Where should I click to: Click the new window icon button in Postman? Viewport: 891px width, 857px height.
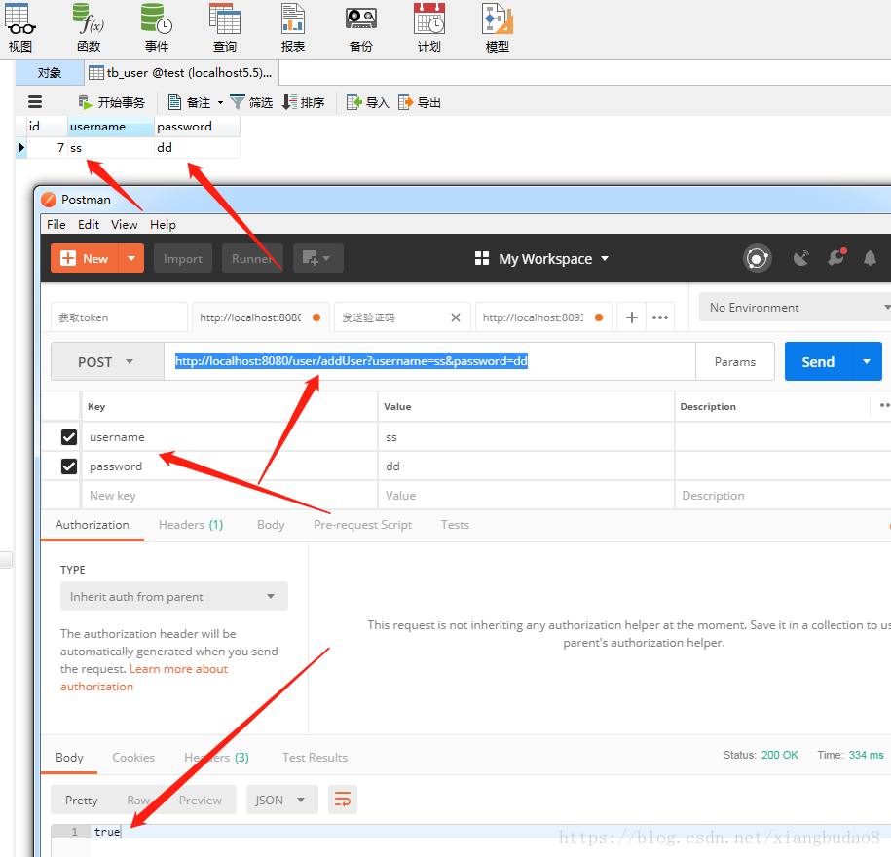point(318,259)
